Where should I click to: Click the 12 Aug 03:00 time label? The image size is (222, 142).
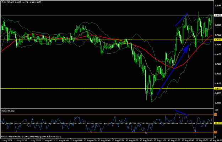click(x=76, y=141)
